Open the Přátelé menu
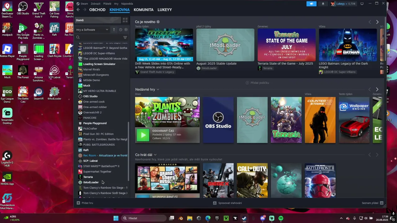Screen dimensions: 397x223 point(107,4)
